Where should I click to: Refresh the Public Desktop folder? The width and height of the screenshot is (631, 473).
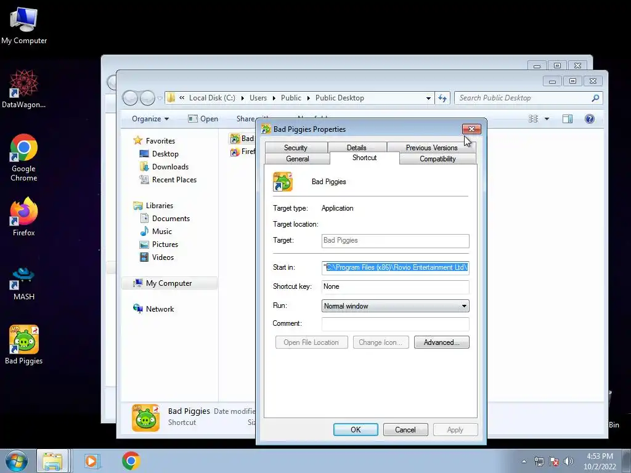tap(442, 98)
